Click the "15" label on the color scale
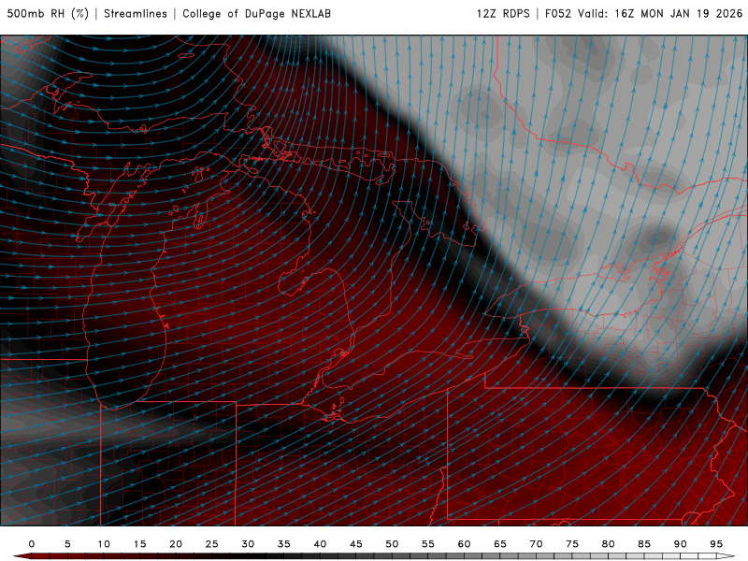This screenshot has height=561, width=748. (139, 544)
